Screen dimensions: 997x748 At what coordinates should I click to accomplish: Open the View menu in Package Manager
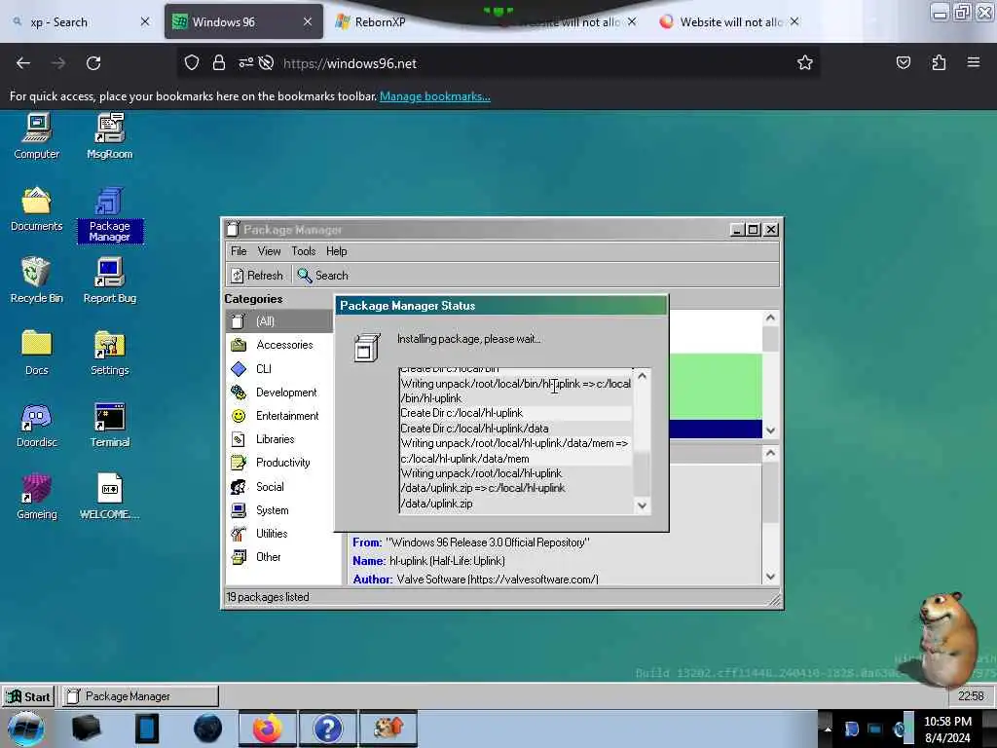pyautogui.click(x=269, y=251)
